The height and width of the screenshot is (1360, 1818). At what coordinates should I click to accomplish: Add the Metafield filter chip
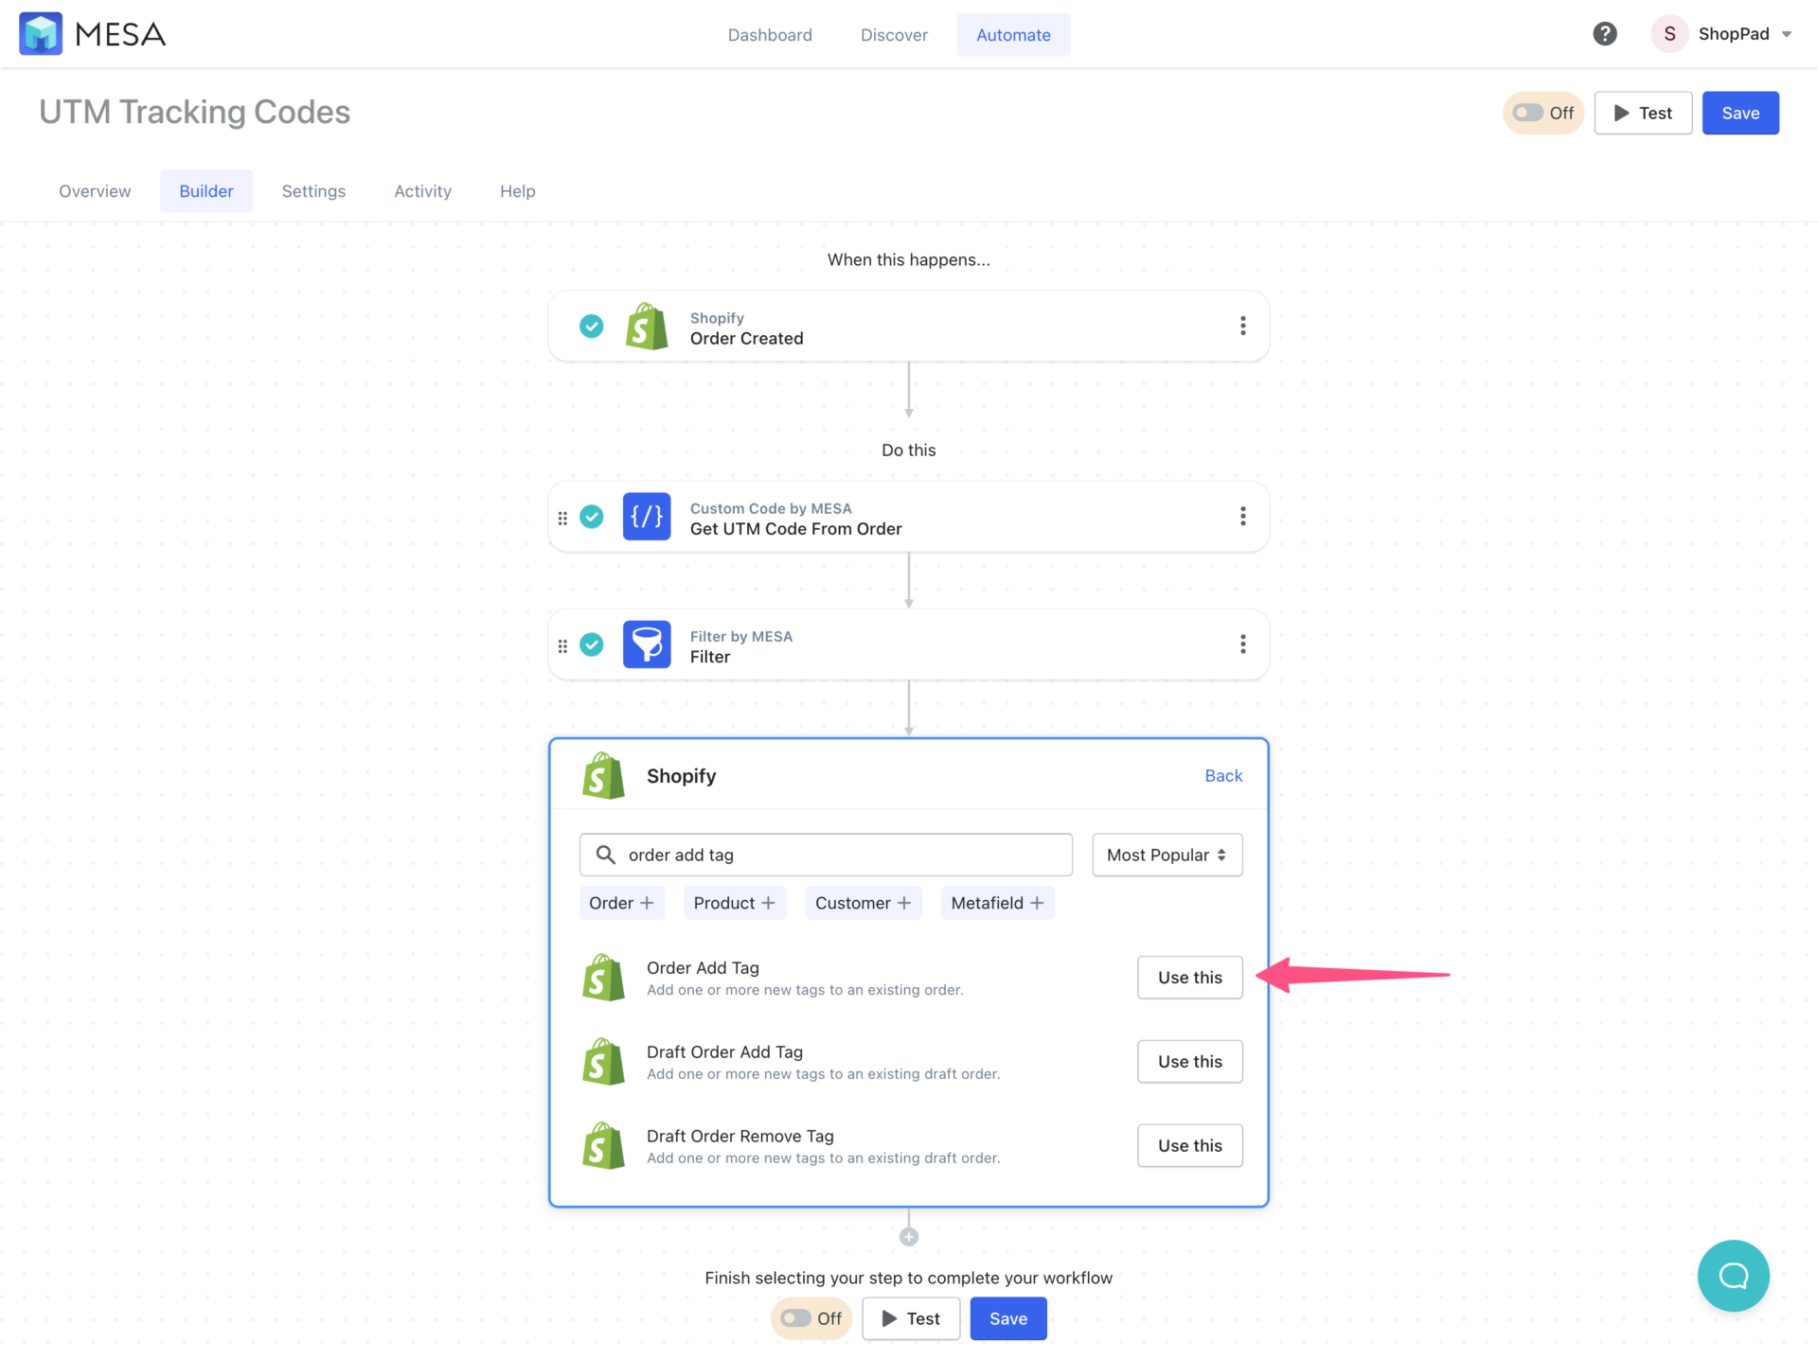point(997,903)
